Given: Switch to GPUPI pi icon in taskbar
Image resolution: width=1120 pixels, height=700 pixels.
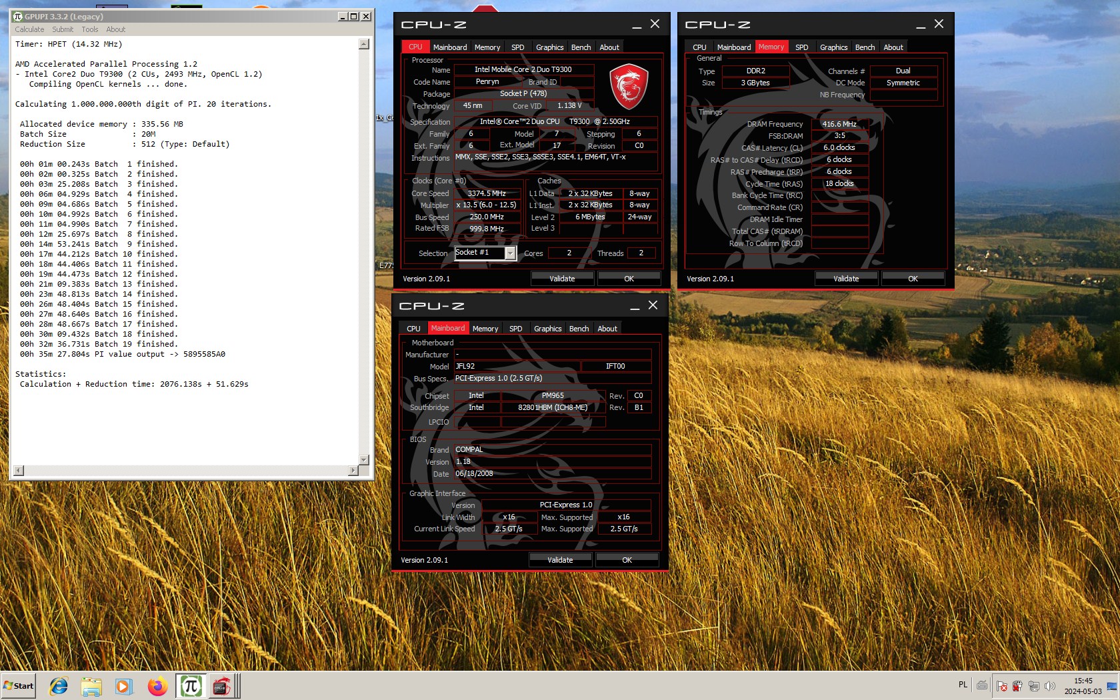Looking at the screenshot, I should coord(191,686).
